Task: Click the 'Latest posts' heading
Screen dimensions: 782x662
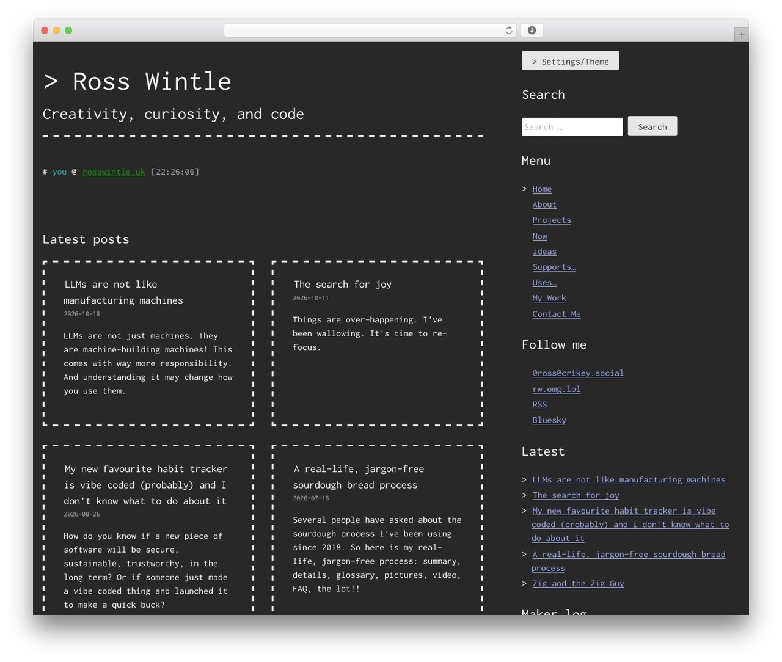Action: (86, 239)
